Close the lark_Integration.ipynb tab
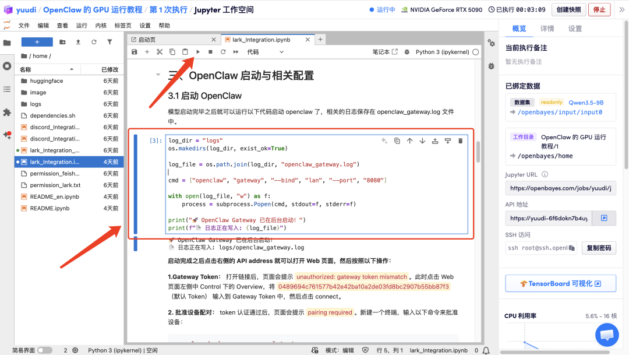The height and width of the screenshot is (355, 629). pyautogui.click(x=308, y=40)
